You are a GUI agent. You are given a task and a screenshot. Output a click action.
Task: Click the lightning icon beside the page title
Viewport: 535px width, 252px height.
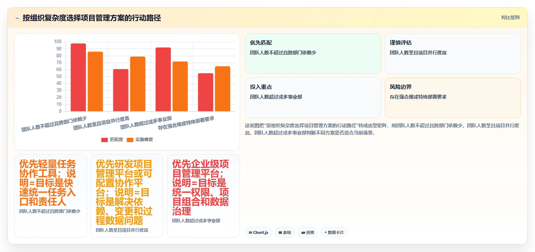[17, 18]
